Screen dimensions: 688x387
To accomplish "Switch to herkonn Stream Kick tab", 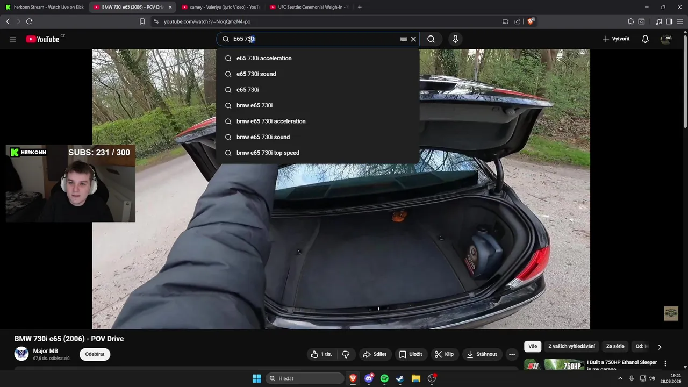I will (45, 7).
